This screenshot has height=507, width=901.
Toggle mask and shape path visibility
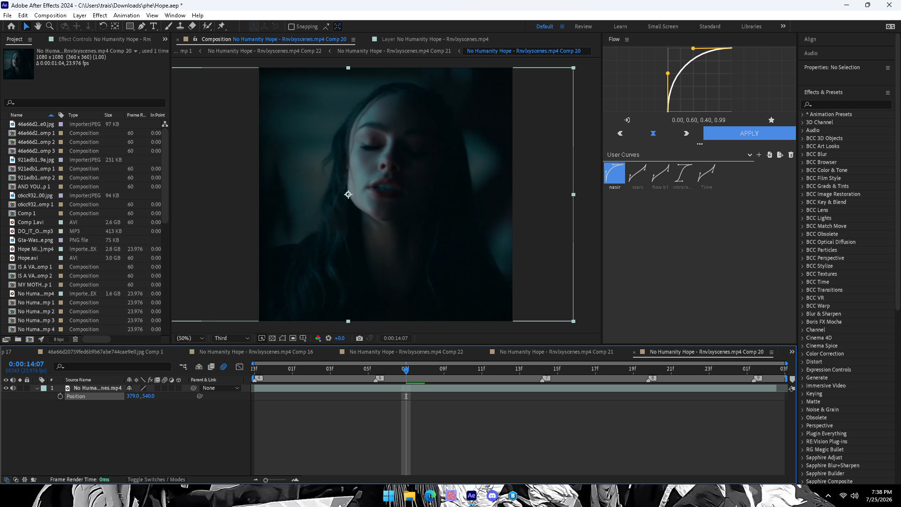point(283,338)
